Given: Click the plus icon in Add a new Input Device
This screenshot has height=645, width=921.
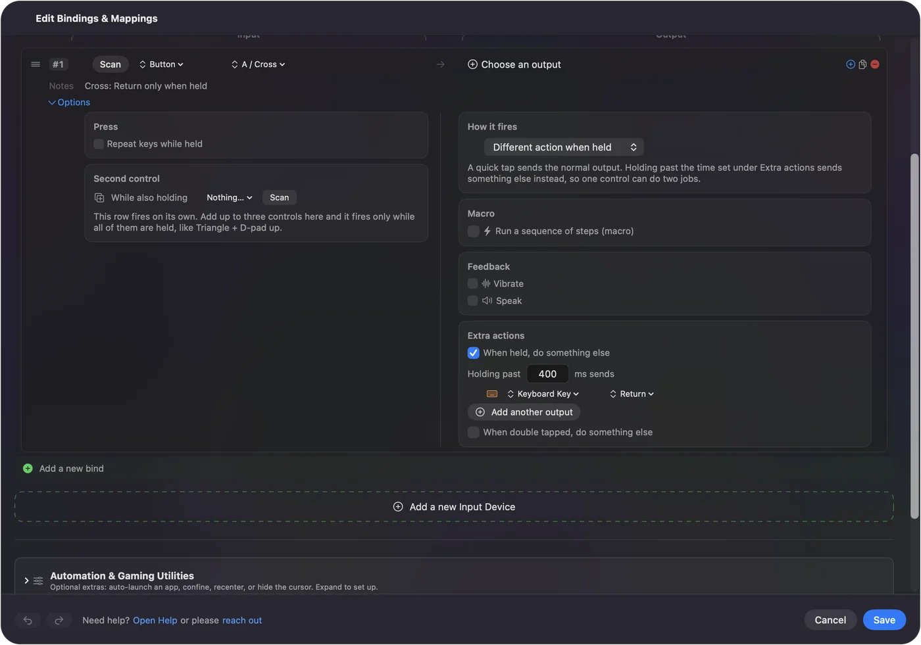Looking at the screenshot, I should [x=398, y=507].
